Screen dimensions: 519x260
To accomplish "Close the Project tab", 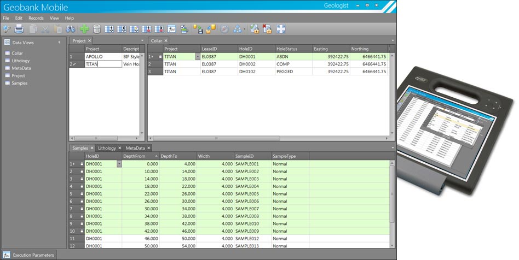I will (89, 40).
